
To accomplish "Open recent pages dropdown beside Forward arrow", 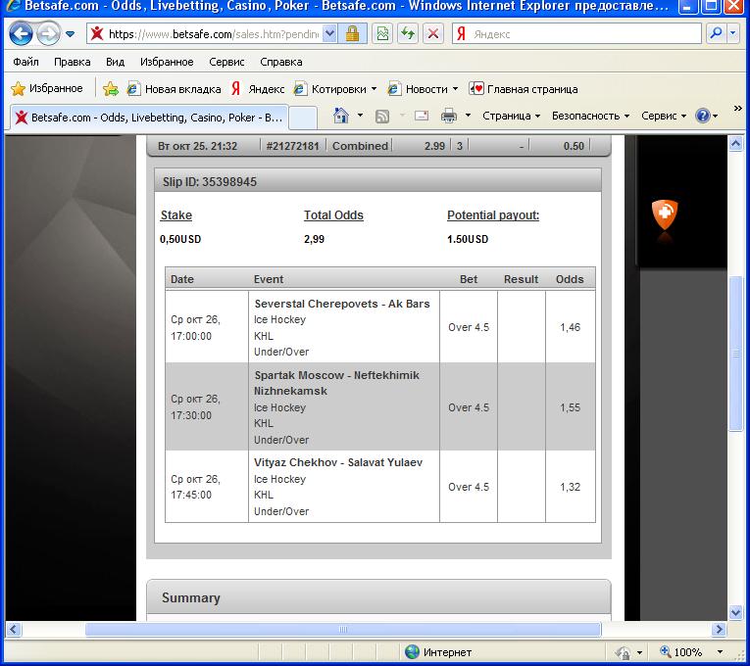I will click(x=71, y=34).
